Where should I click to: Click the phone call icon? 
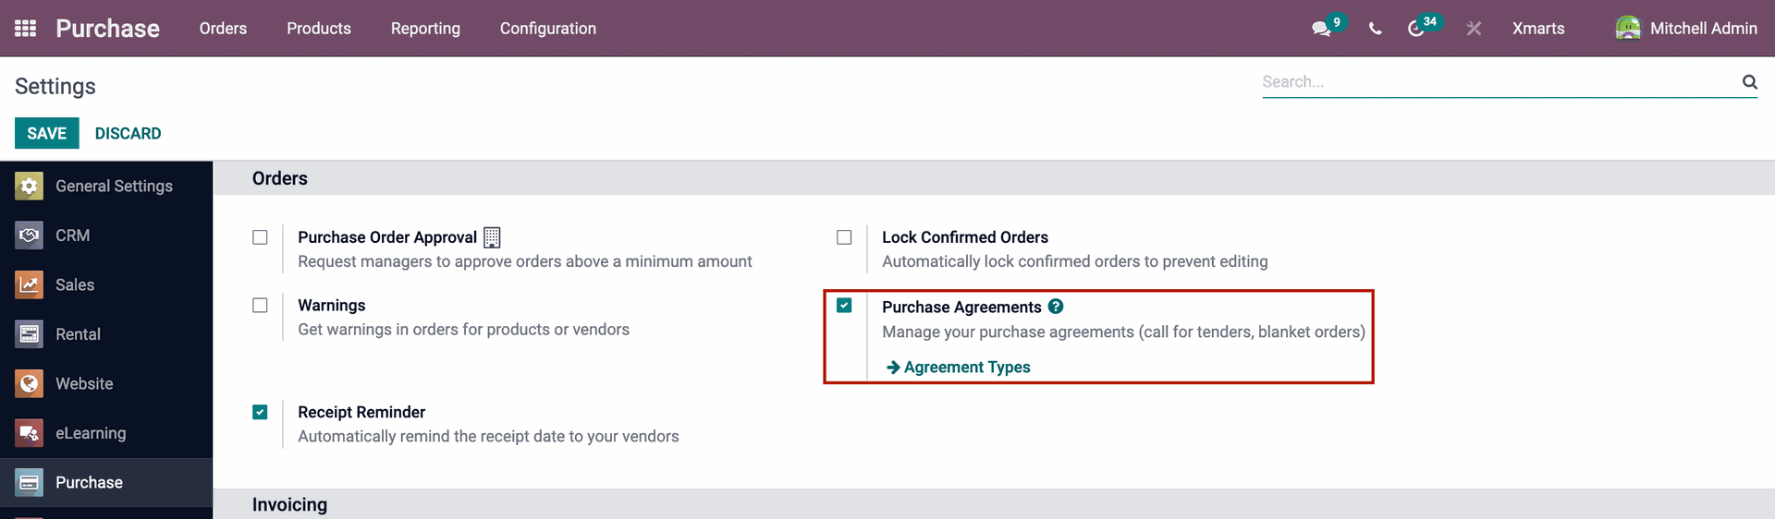click(x=1376, y=29)
